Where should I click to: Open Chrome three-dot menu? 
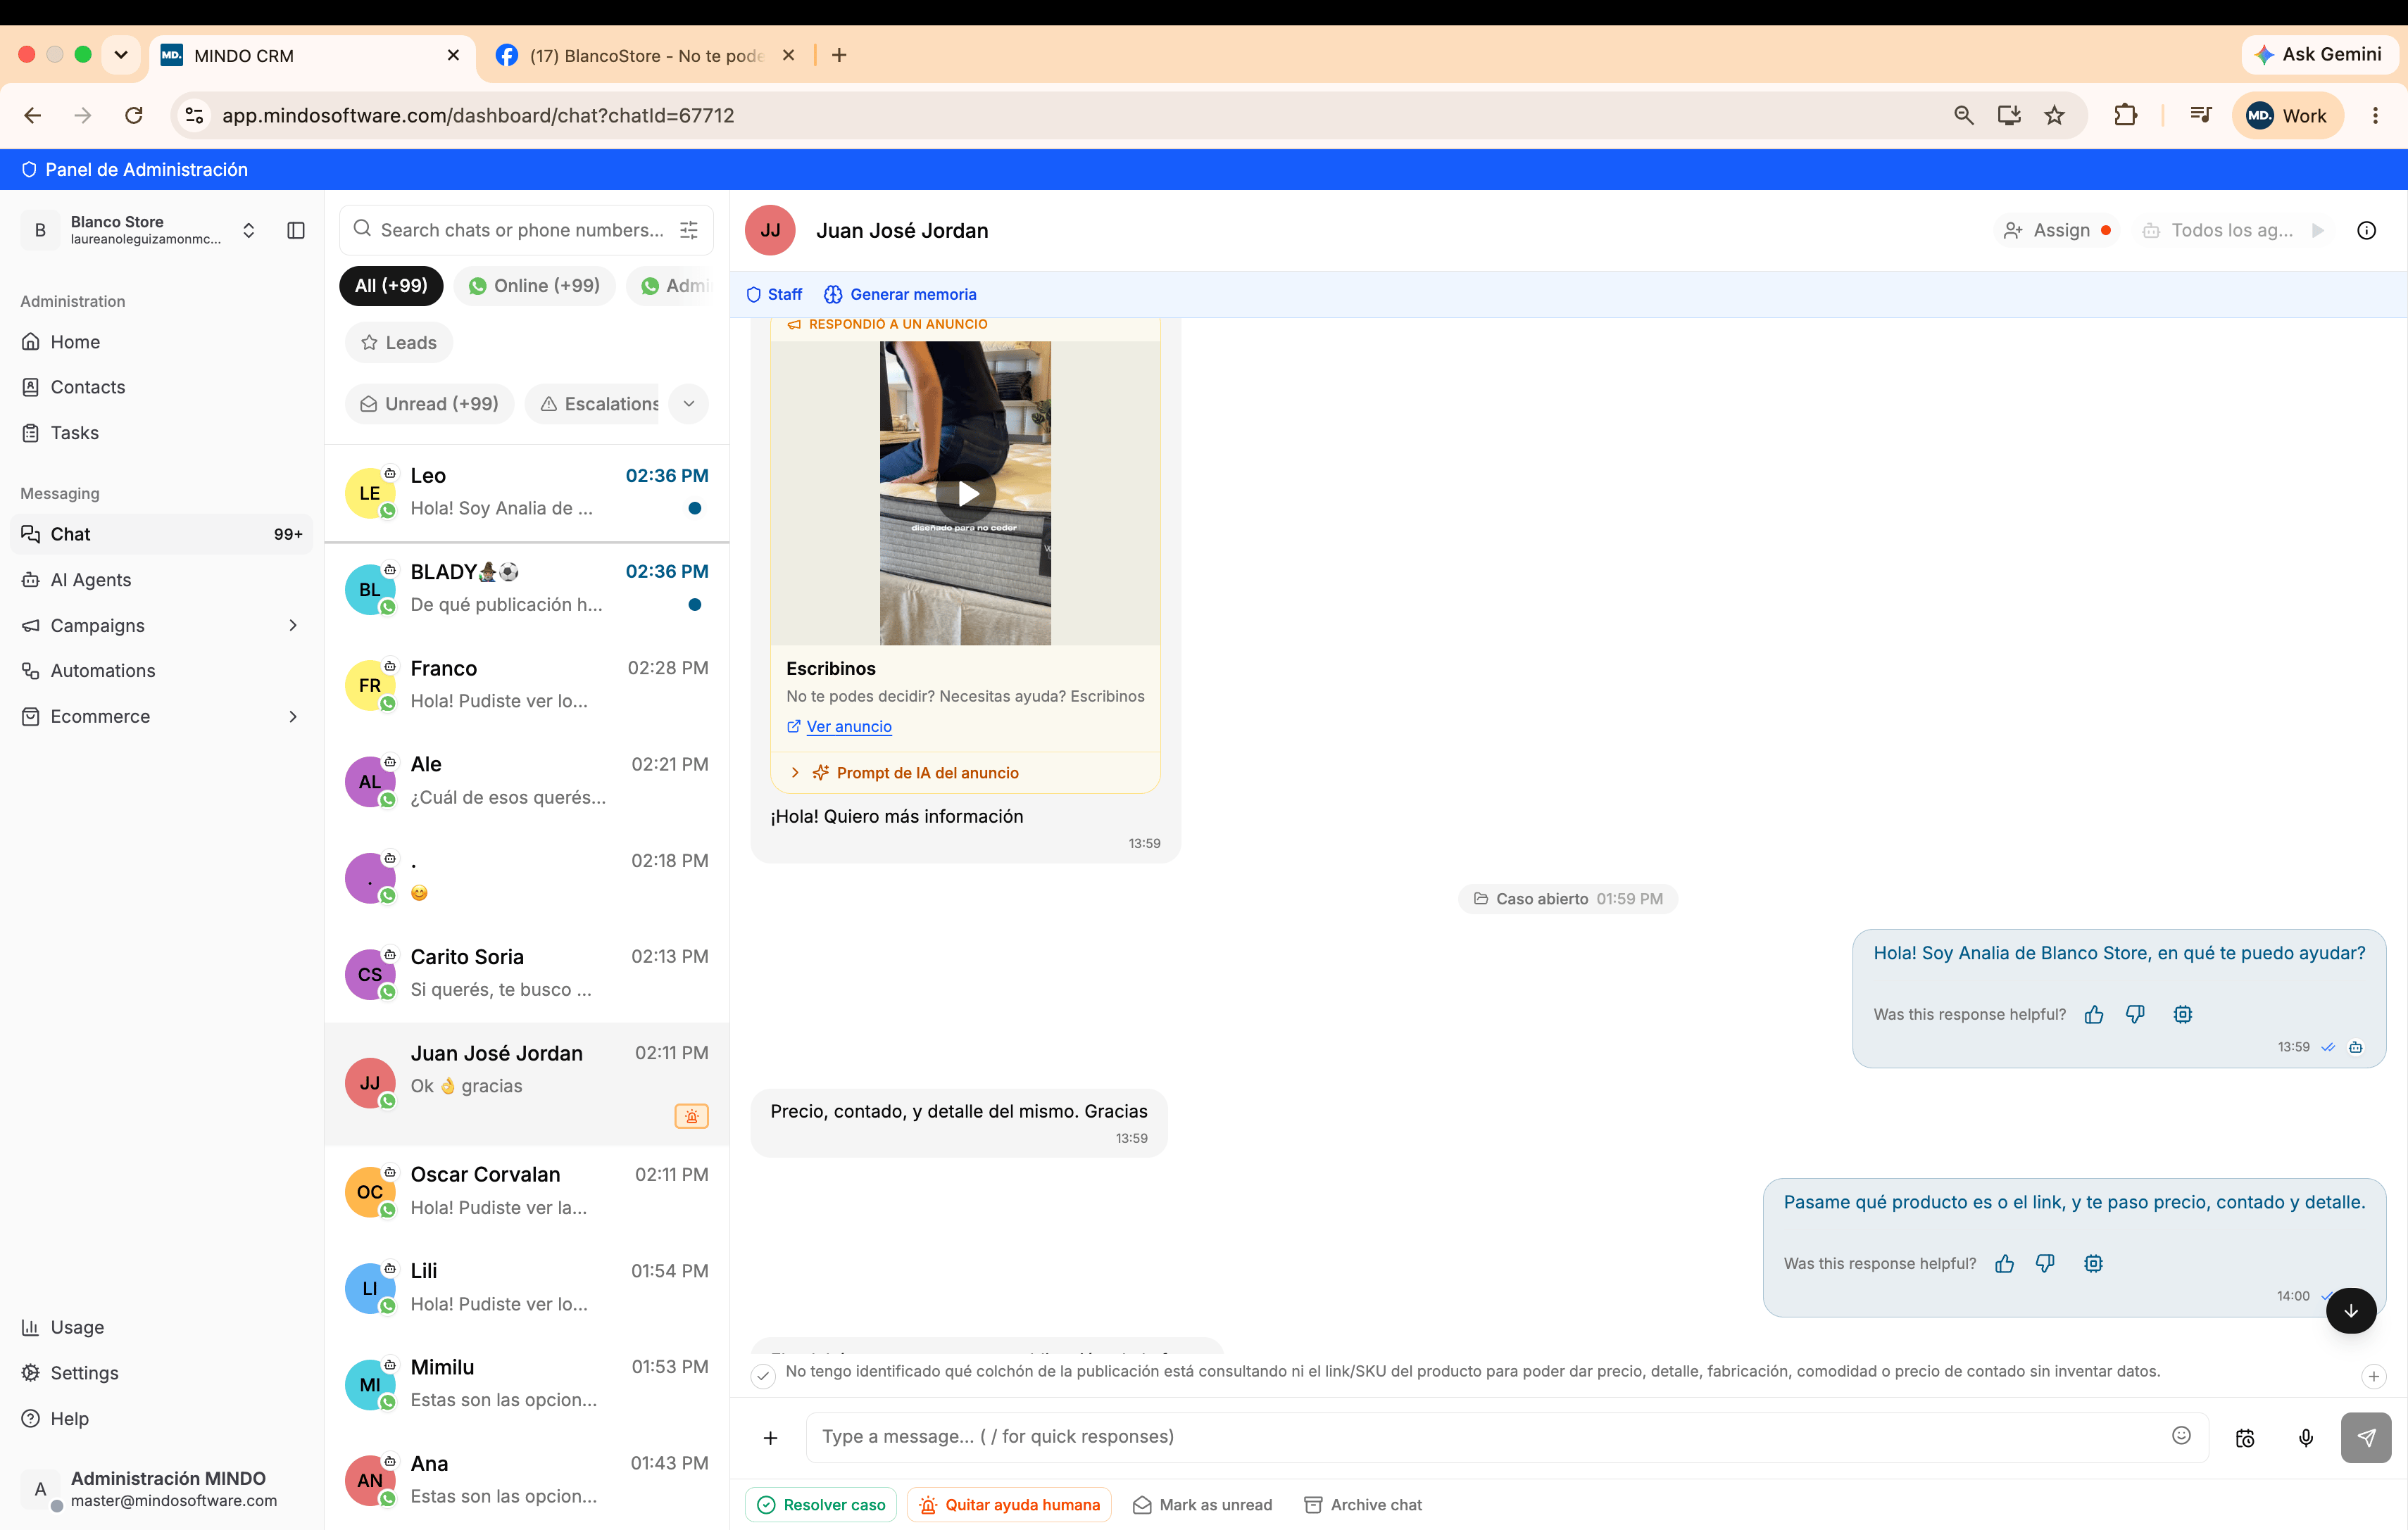(2375, 115)
